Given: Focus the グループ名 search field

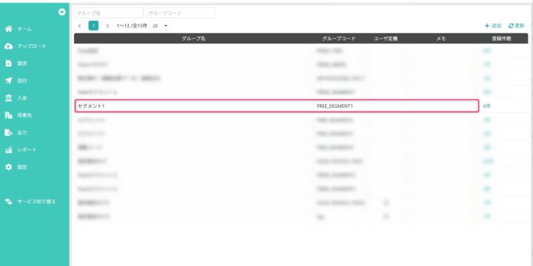Looking at the screenshot, I should 108,13.
